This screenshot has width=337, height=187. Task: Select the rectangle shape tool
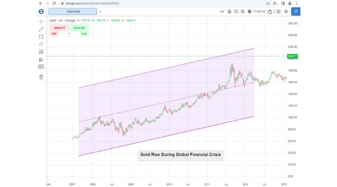tap(41, 37)
